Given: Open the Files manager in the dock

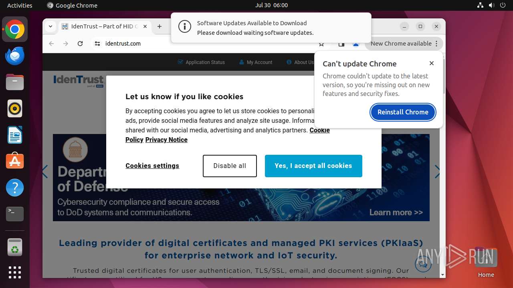Looking at the screenshot, I should tap(15, 82).
